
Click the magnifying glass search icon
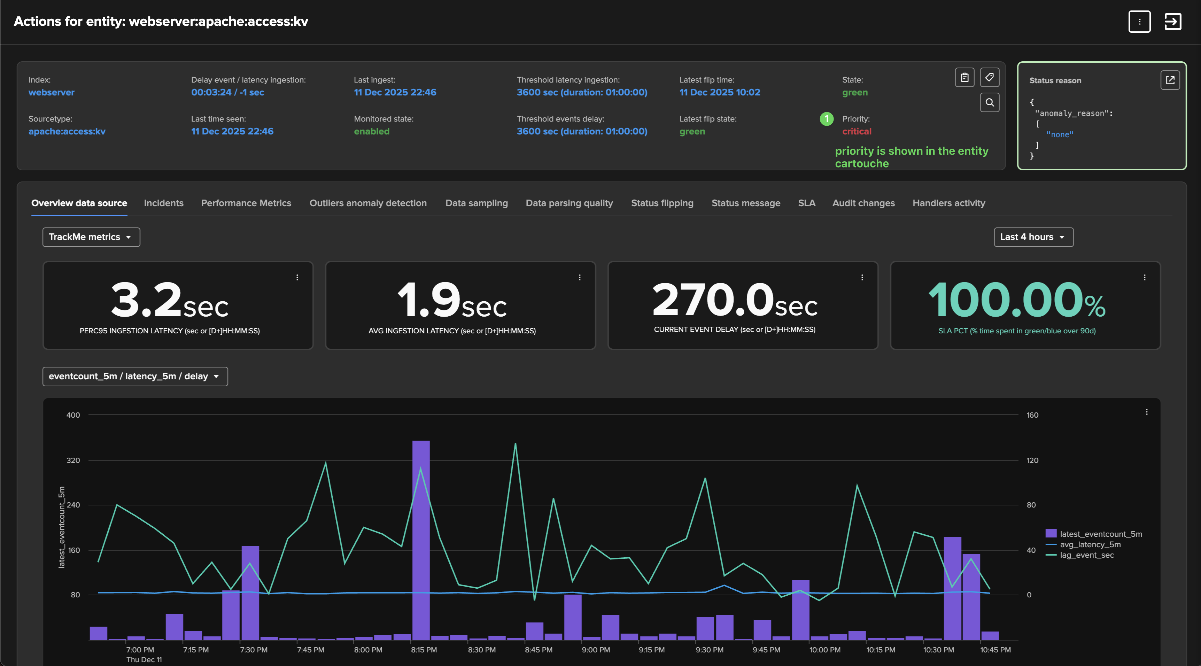(x=989, y=103)
